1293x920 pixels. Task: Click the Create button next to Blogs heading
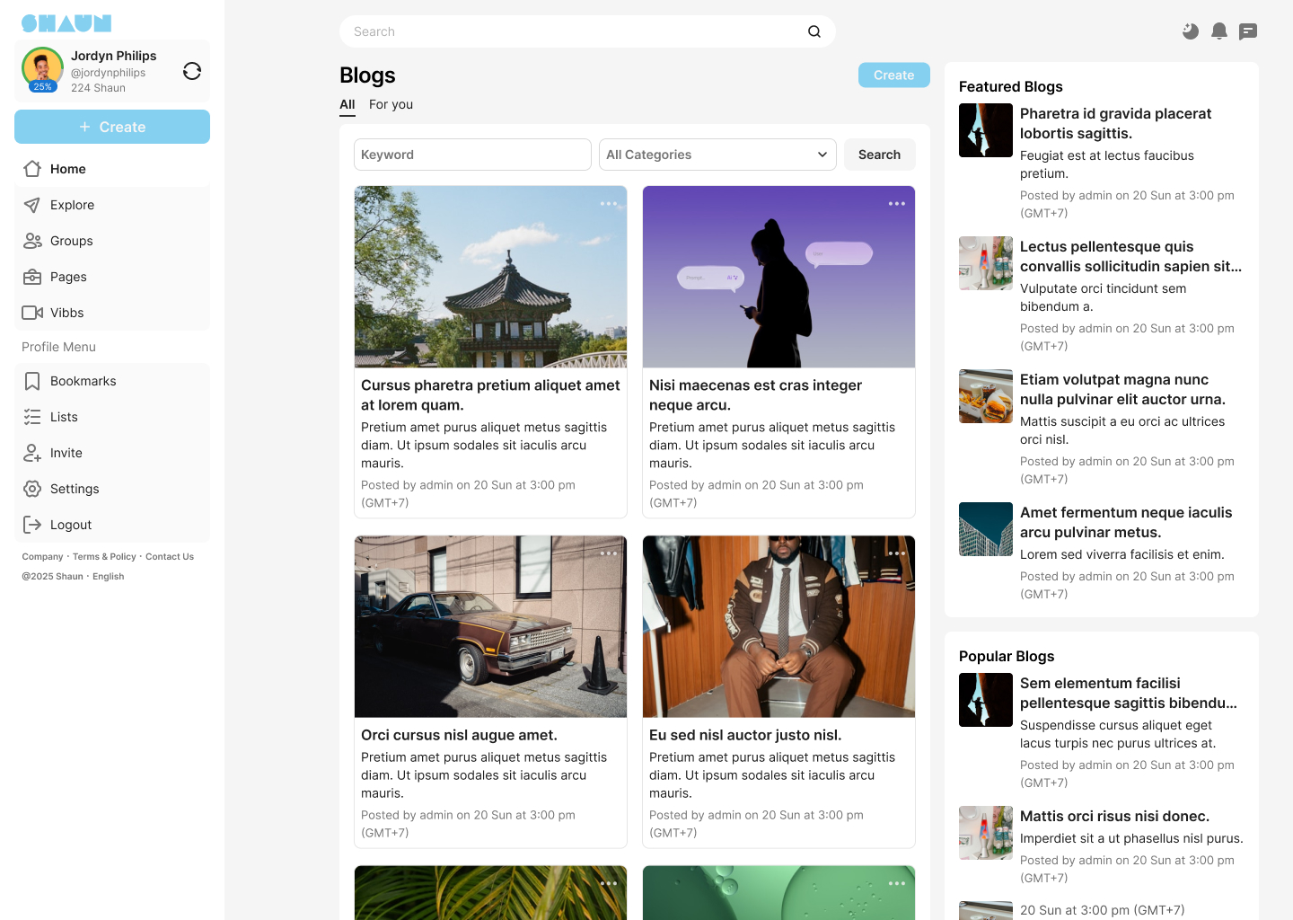point(893,75)
